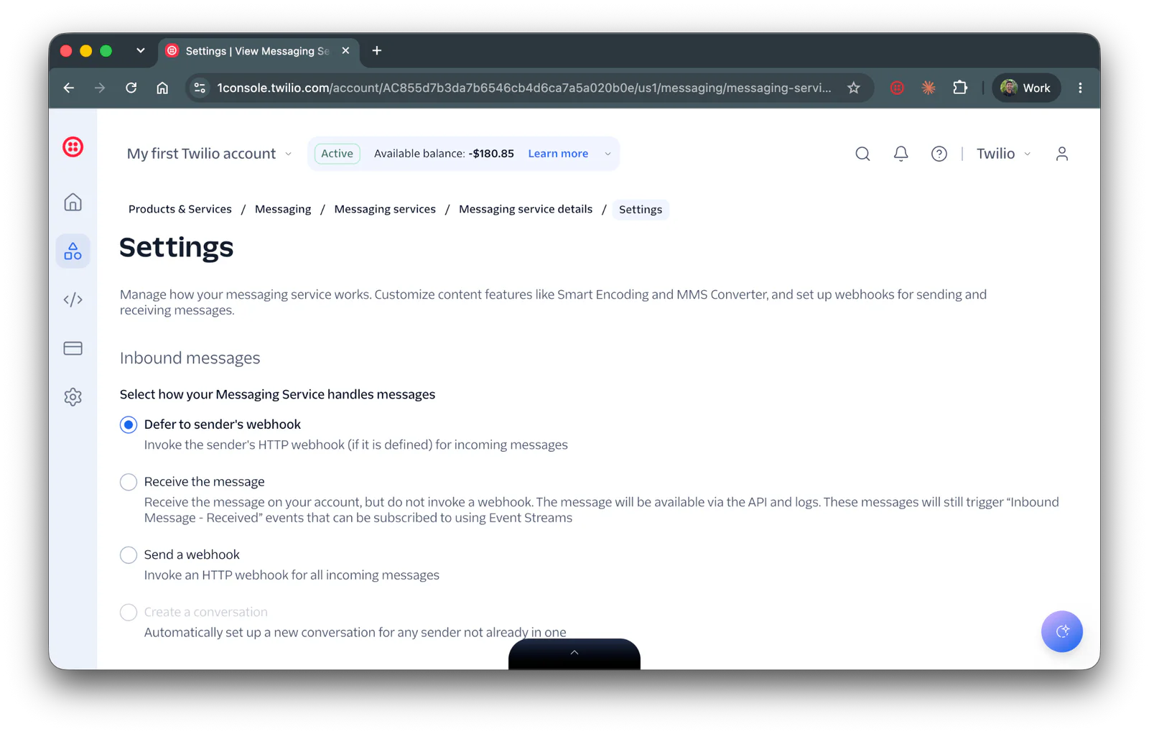Close the Settings browser tab
This screenshot has width=1149, height=734.
tap(345, 51)
